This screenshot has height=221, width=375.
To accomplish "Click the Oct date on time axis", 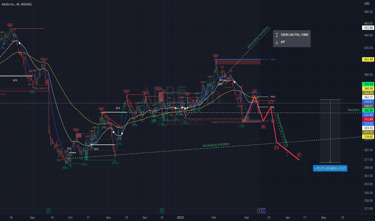I will (x=70, y=218).
